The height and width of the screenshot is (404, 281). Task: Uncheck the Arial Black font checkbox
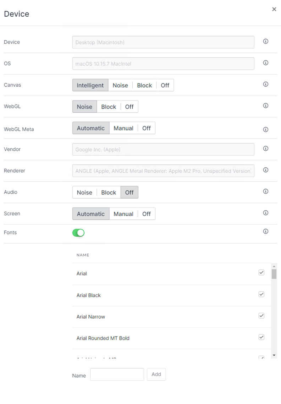coord(261,294)
